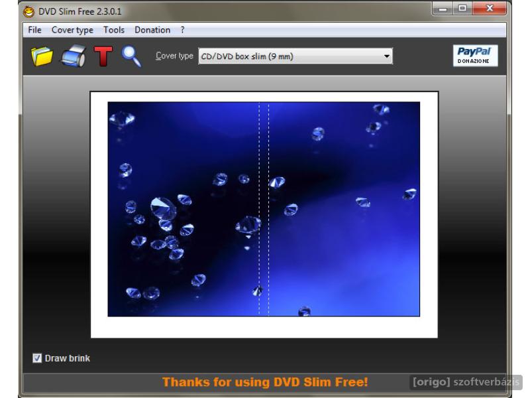Click the printer icon to print cover
Image resolution: width=530 pixels, height=398 pixels.
coord(74,56)
